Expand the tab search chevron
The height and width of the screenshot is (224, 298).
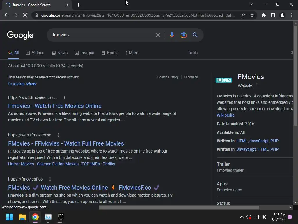(x=251, y=4)
